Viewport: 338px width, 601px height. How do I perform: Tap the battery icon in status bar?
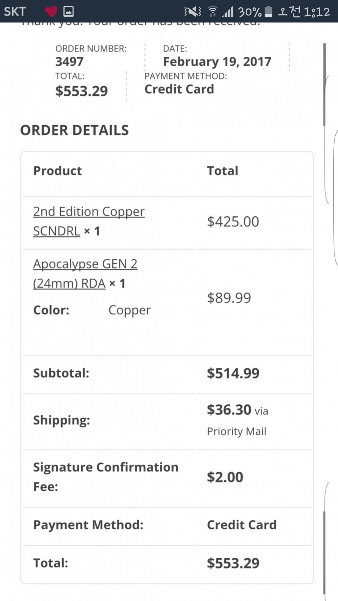tap(268, 12)
